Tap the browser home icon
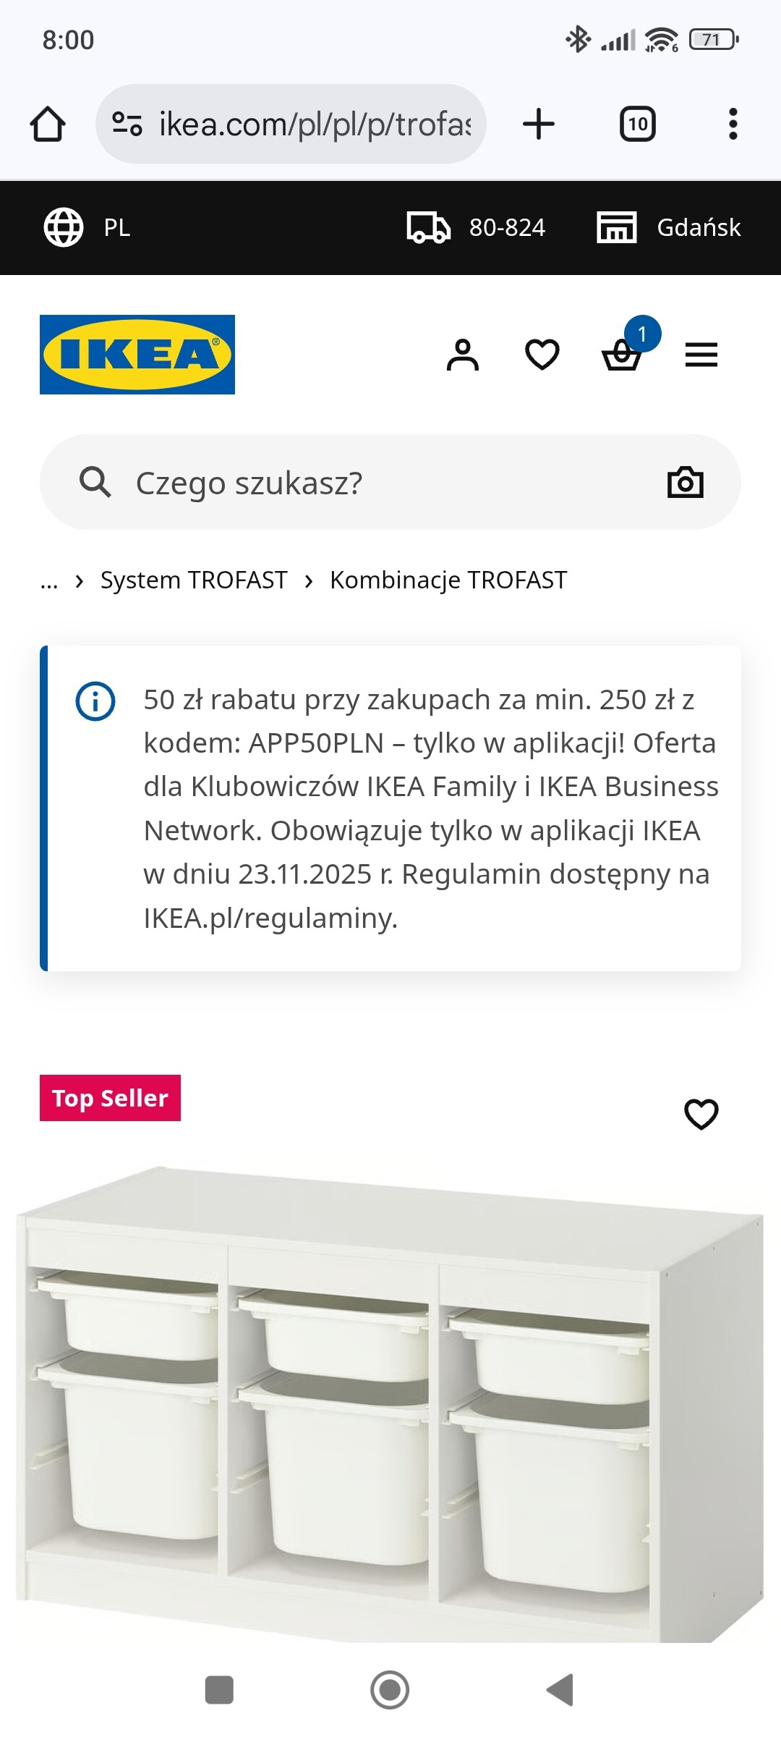Image resolution: width=781 pixels, height=1737 pixels. coord(48,124)
